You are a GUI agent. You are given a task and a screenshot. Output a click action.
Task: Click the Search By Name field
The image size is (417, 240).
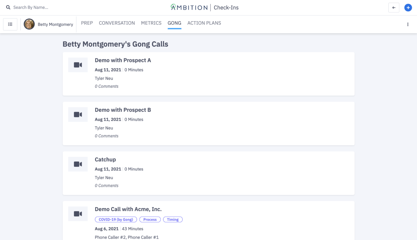tap(31, 8)
